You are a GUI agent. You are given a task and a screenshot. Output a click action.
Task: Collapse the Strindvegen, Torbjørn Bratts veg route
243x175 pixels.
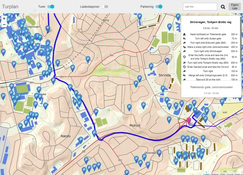[x=211, y=22]
